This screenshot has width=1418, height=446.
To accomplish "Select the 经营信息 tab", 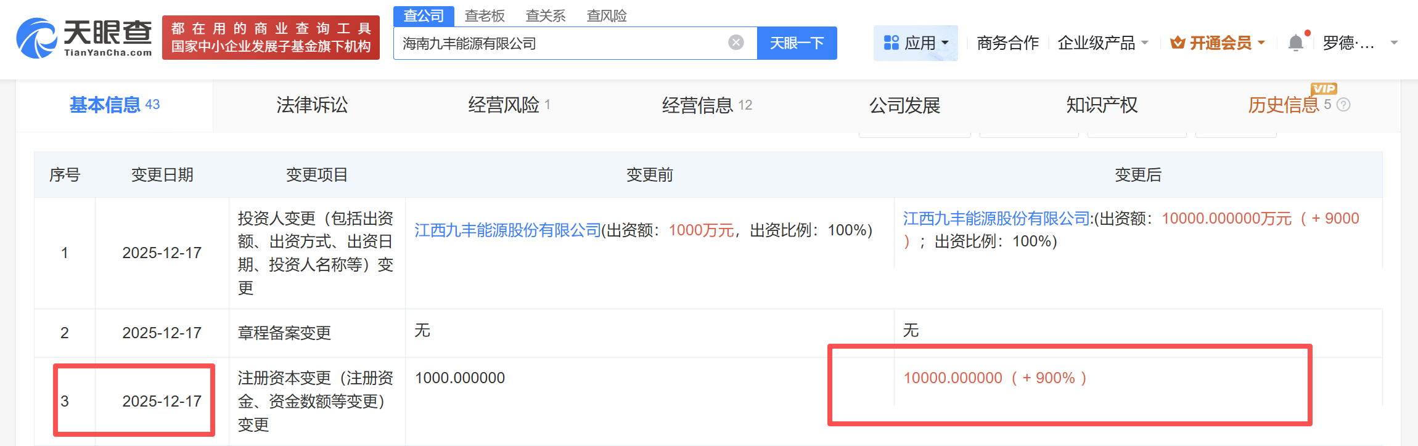I will tap(707, 105).
